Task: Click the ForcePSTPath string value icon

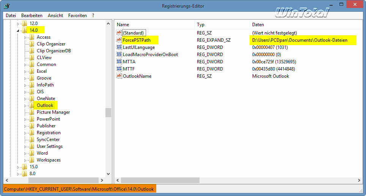Action: coord(119,40)
